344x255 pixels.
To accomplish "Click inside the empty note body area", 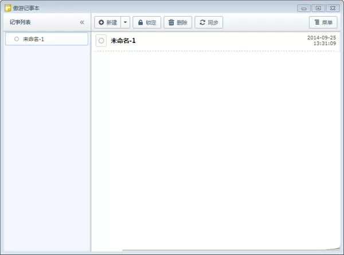I will click(x=216, y=151).
